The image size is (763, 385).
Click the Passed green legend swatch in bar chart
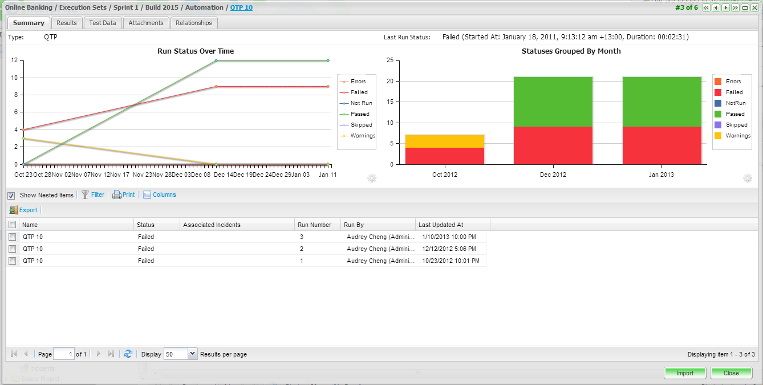point(718,114)
